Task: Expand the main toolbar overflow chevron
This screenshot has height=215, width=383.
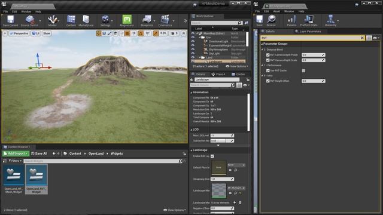Action: [x=185, y=21]
